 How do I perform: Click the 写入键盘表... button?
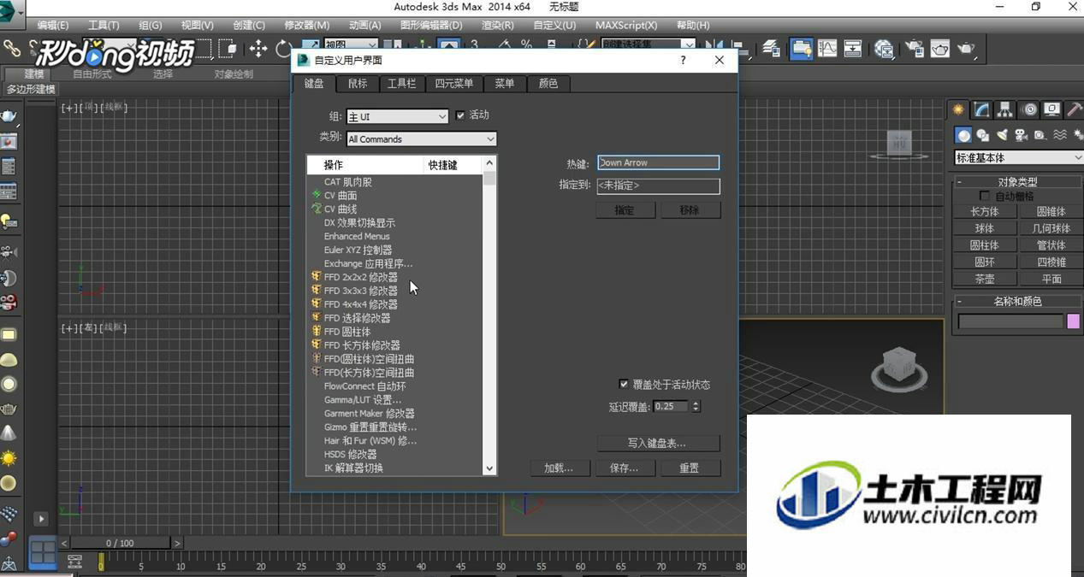coord(657,444)
